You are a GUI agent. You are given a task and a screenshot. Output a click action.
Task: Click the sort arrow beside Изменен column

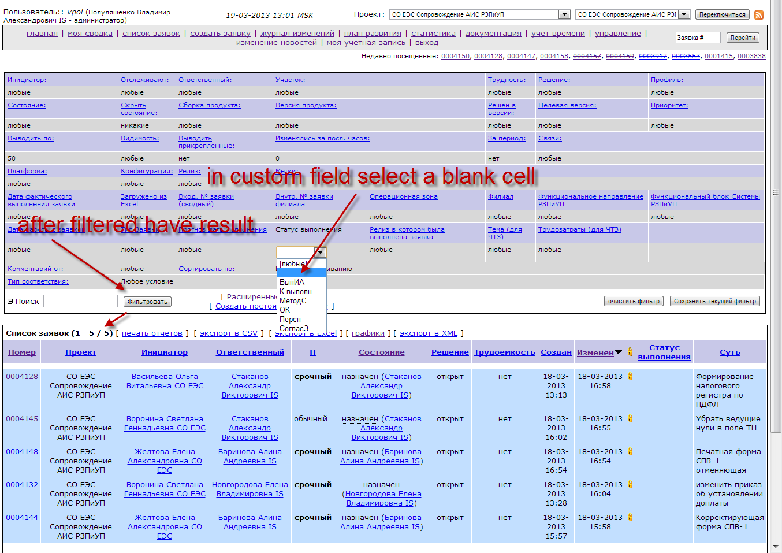pos(618,352)
